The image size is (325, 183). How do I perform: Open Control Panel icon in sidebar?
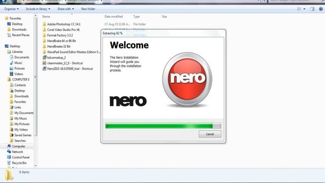tap(9, 157)
